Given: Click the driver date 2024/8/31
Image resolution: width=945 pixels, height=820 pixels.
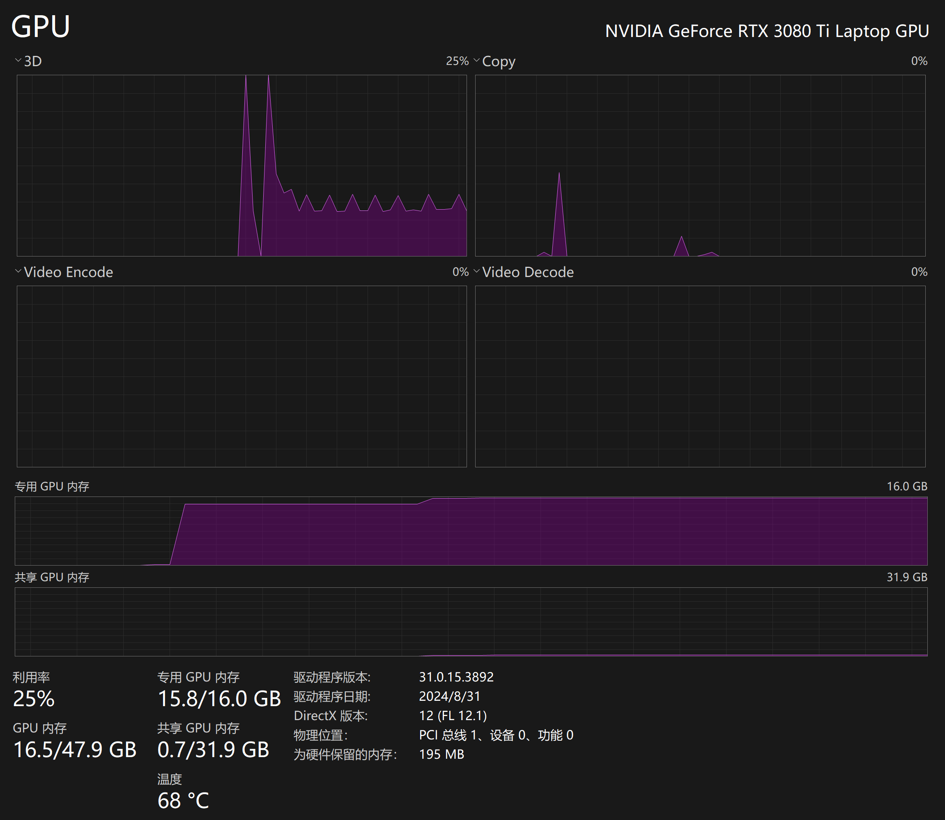Looking at the screenshot, I should [x=449, y=696].
